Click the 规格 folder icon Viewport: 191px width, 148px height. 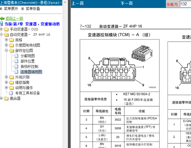[x=12, y=40]
